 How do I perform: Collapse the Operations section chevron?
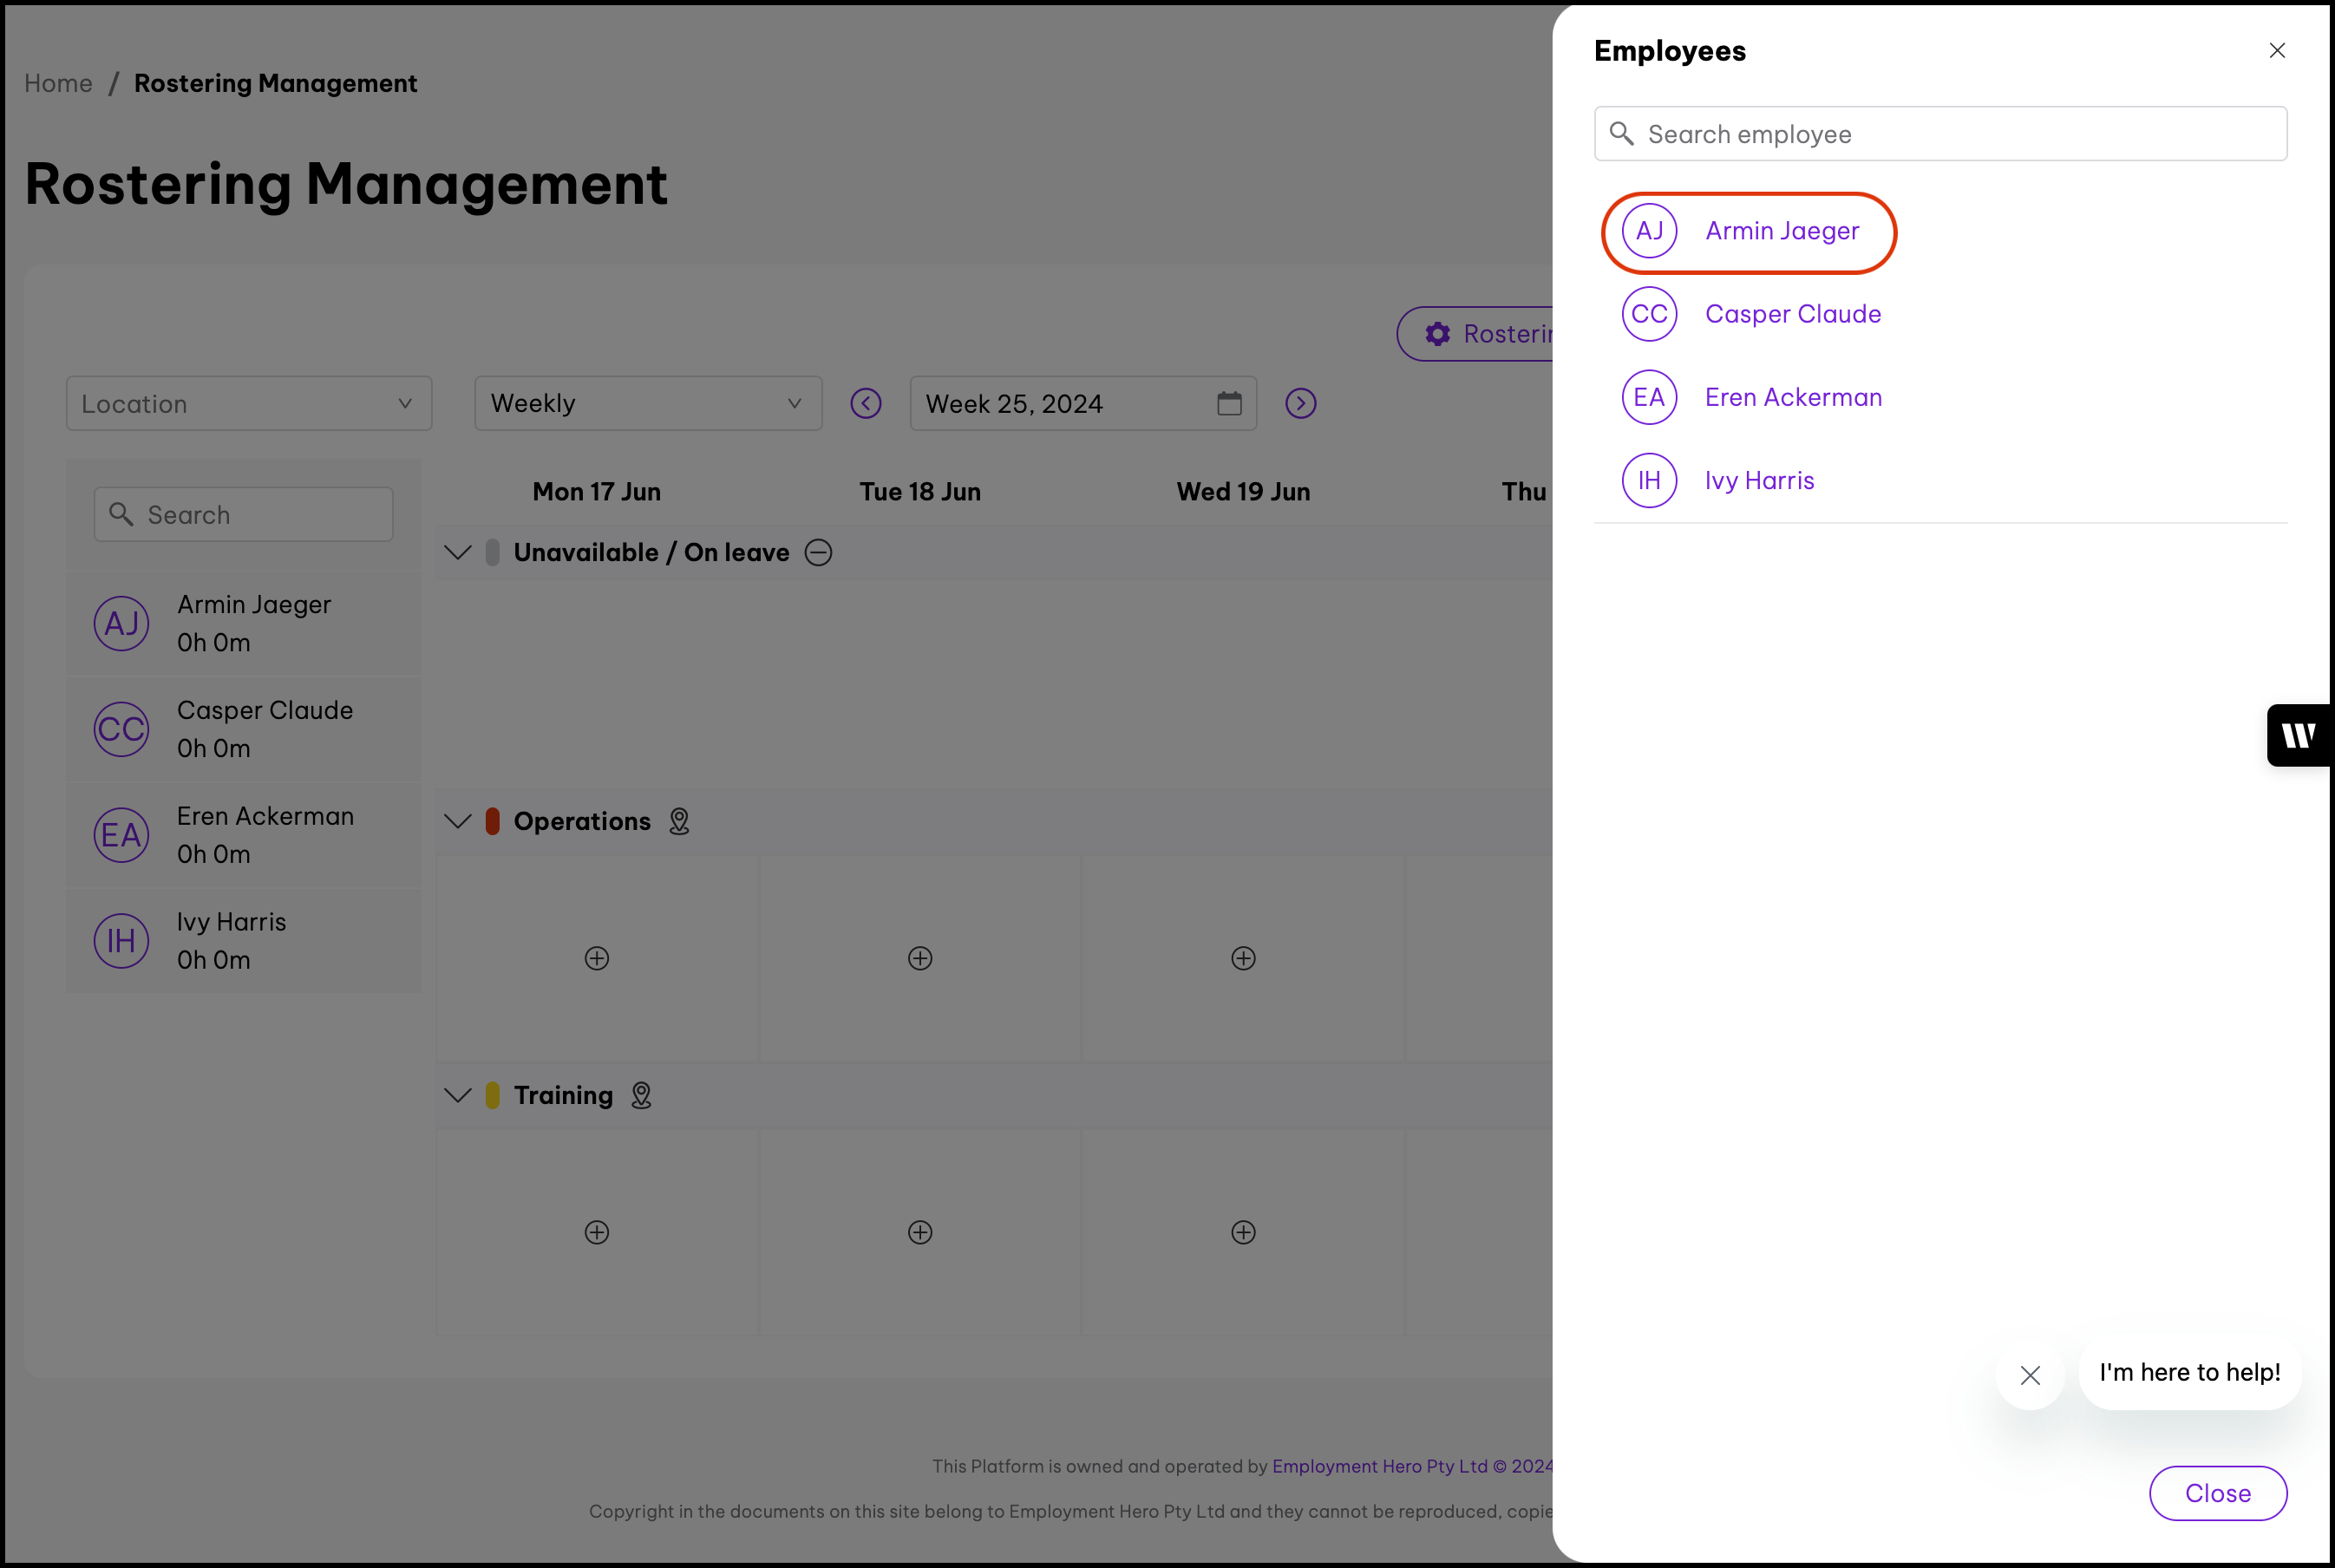click(458, 821)
